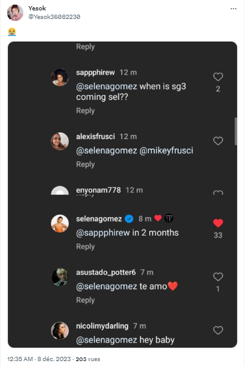Like asustado_potter6's comment heart icon

tap(218, 277)
